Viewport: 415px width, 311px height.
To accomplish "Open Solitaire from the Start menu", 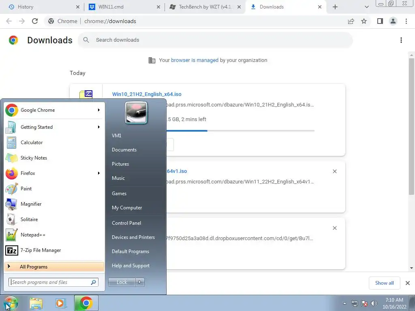I will 54,219.
